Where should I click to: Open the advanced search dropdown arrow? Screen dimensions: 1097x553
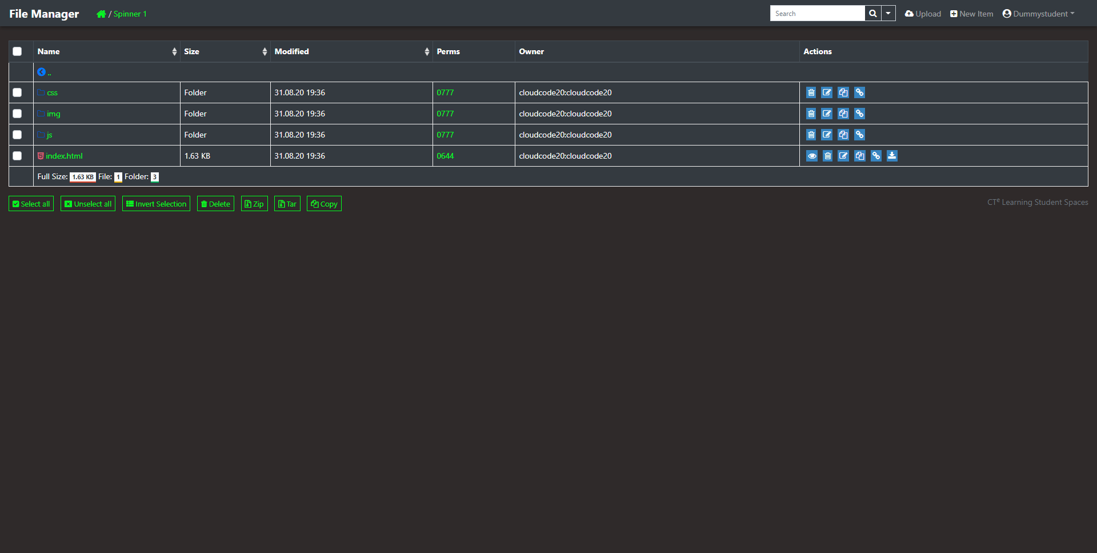tap(888, 14)
